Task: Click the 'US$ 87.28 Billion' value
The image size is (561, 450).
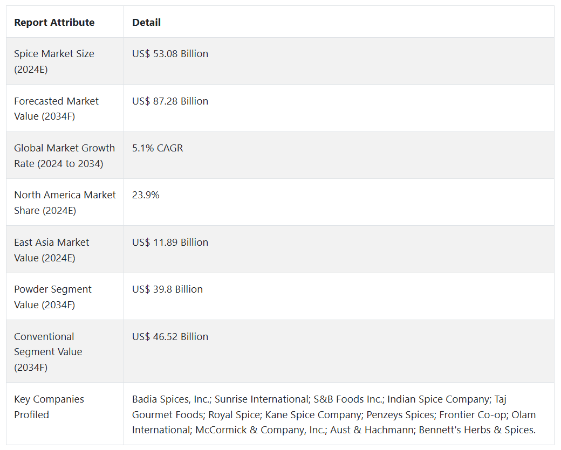Action: click(170, 101)
